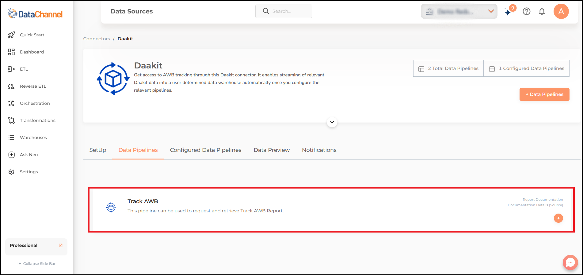Click the + Data Pipelines button
This screenshot has width=583, height=275.
point(544,94)
